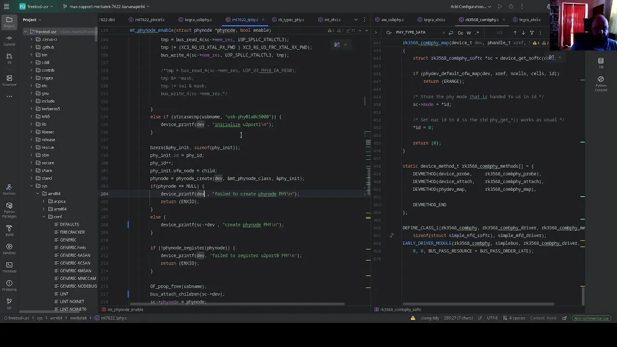
Task: Switch to tegra_xhci.c tab
Action: (431, 20)
